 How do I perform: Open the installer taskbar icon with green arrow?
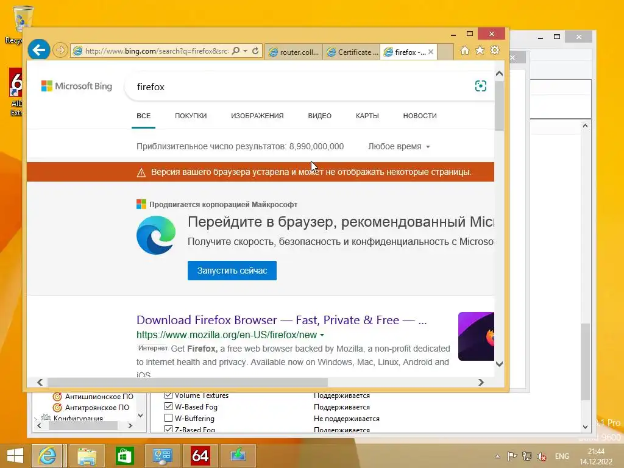click(x=238, y=456)
